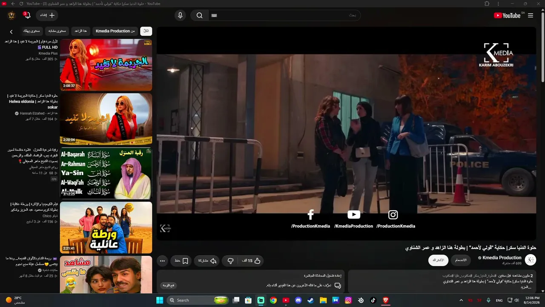
Task: Start voice search with the microphone
Action: pyautogui.click(x=180, y=15)
